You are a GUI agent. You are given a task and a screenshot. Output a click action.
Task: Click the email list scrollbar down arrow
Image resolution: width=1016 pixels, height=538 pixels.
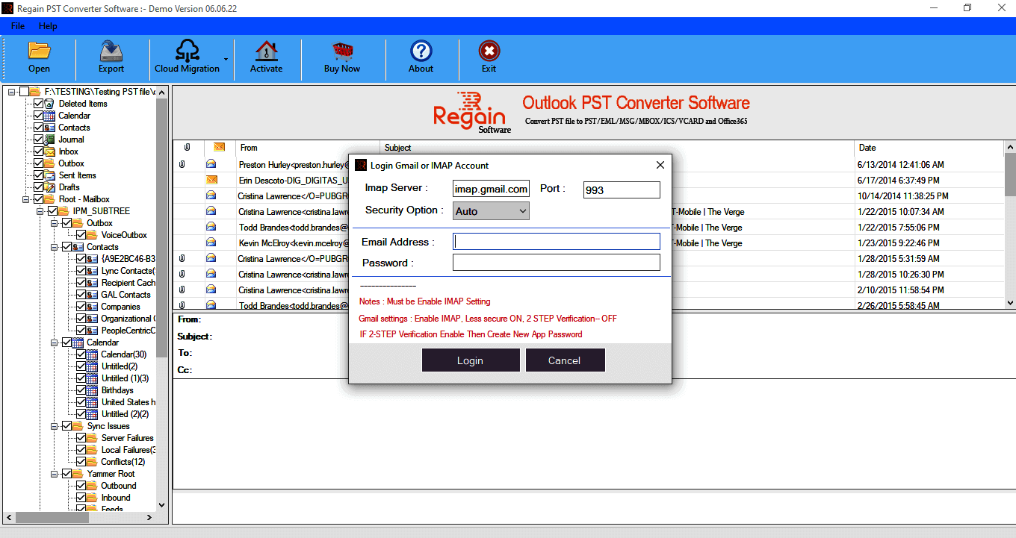pyautogui.click(x=1010, y=302)
